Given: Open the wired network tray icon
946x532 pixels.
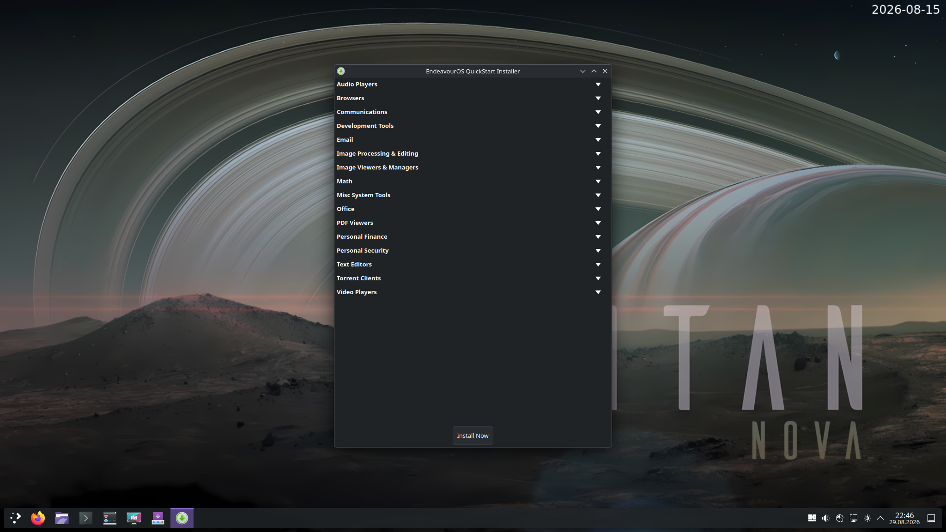Looking at the screenshot, I should (x=854, y=518).
